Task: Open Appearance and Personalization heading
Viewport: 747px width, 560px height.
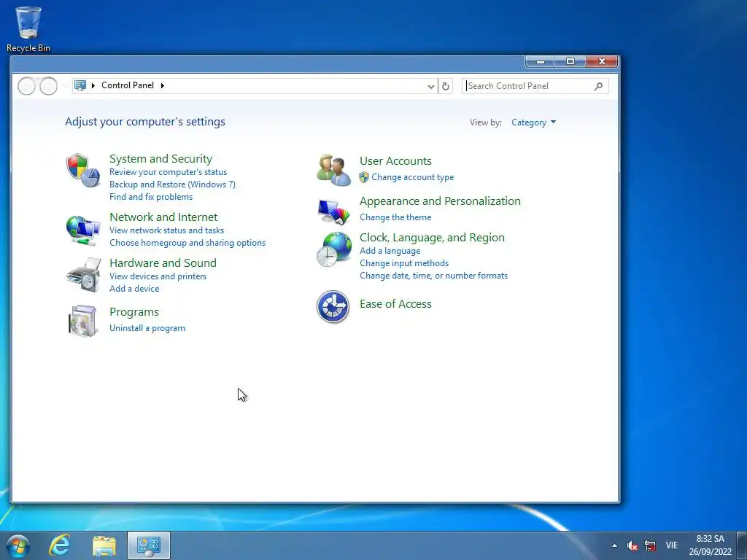Action: [440, 201]
